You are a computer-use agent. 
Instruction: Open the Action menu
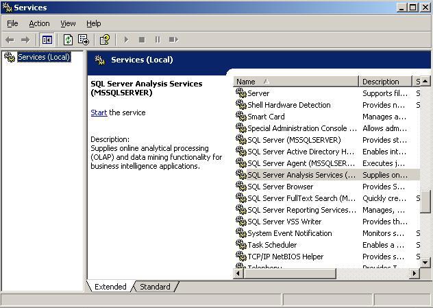tap(39, 23)
